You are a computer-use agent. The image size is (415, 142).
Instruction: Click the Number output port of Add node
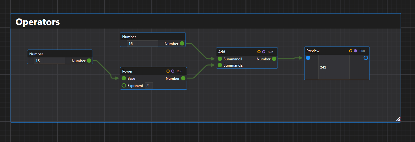[274, 59]
